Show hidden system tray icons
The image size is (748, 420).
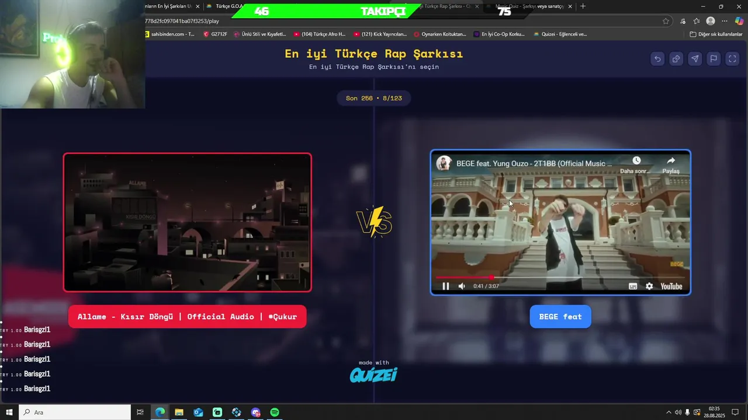(669, 412)
